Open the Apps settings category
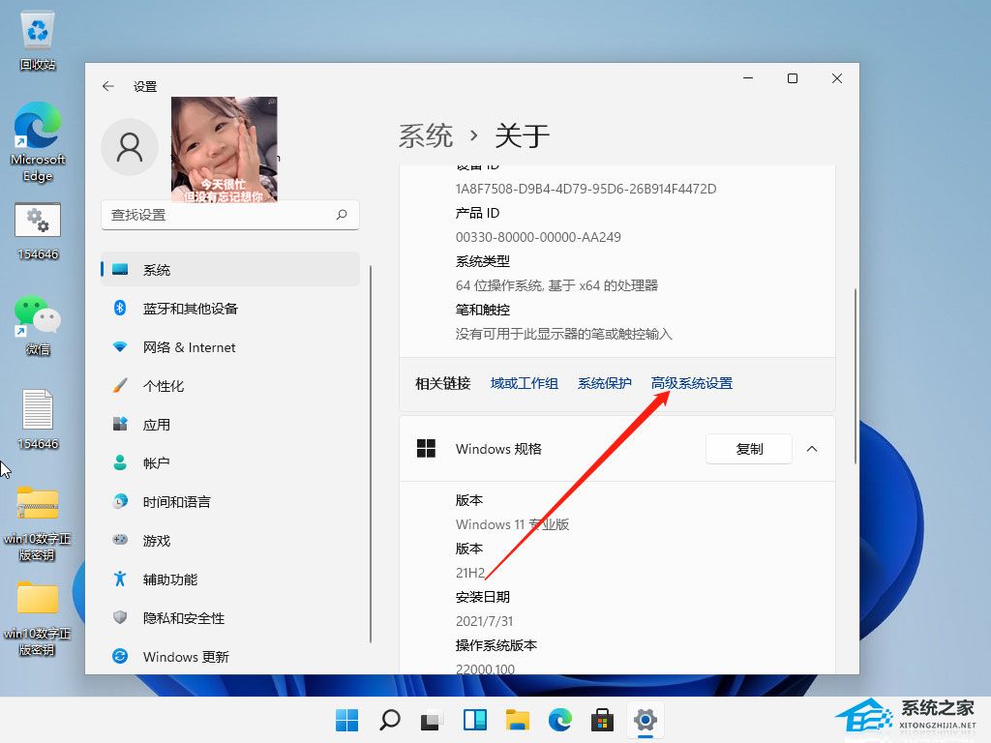This screenshot has height=743, width=991. 156,425
